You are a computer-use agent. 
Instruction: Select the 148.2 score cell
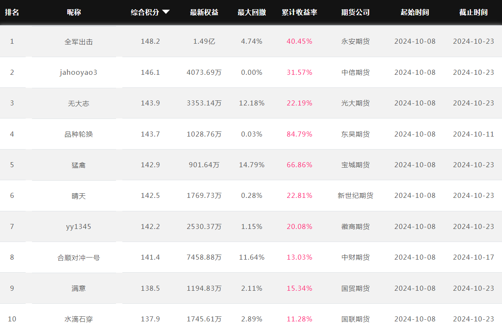(150, 41)
